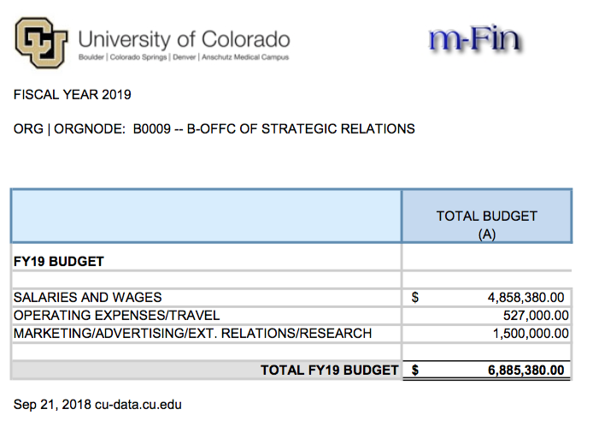Click the 527,000.00 operating expenses amount

531,315
